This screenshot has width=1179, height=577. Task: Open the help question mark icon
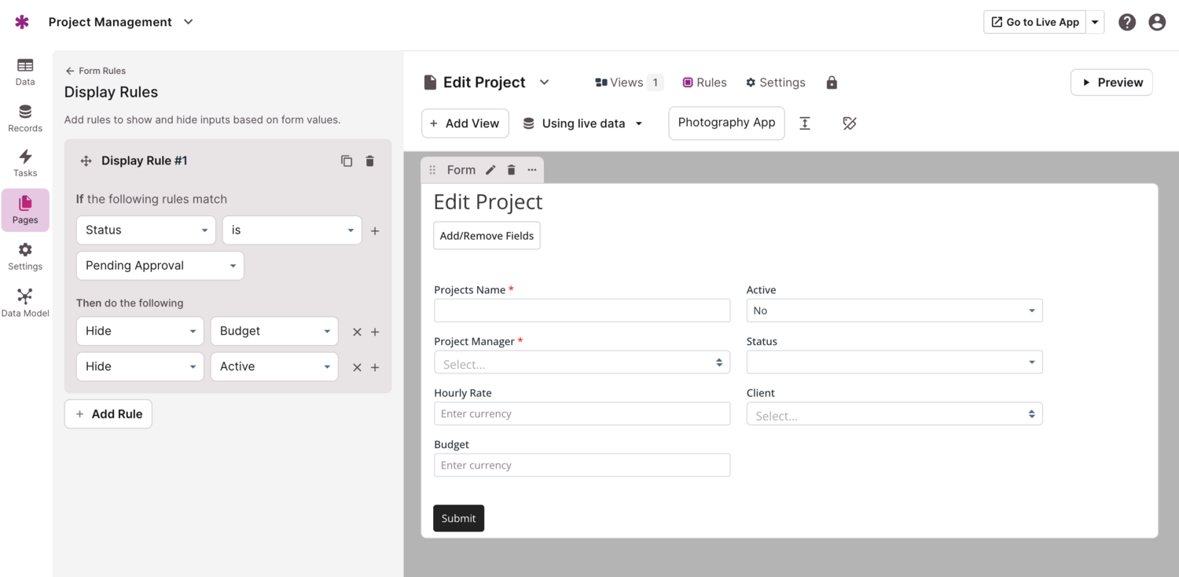(x=1127, y=22)
